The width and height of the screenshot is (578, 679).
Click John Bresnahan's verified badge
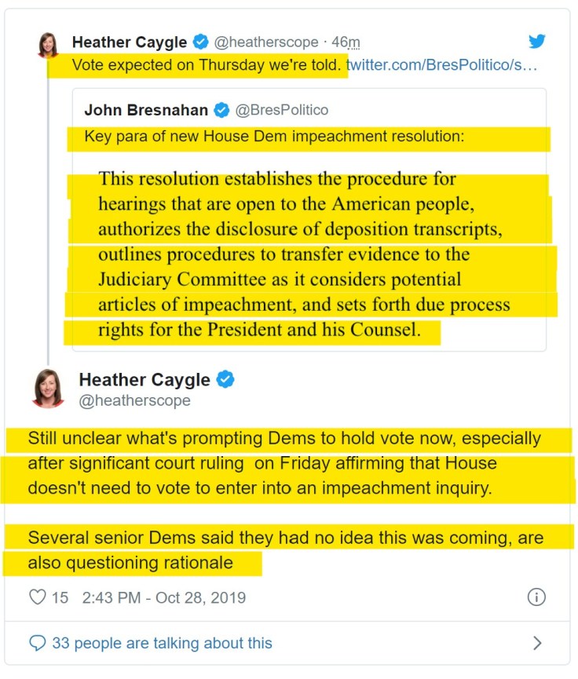pyautogui.click(x=221, y=110)
